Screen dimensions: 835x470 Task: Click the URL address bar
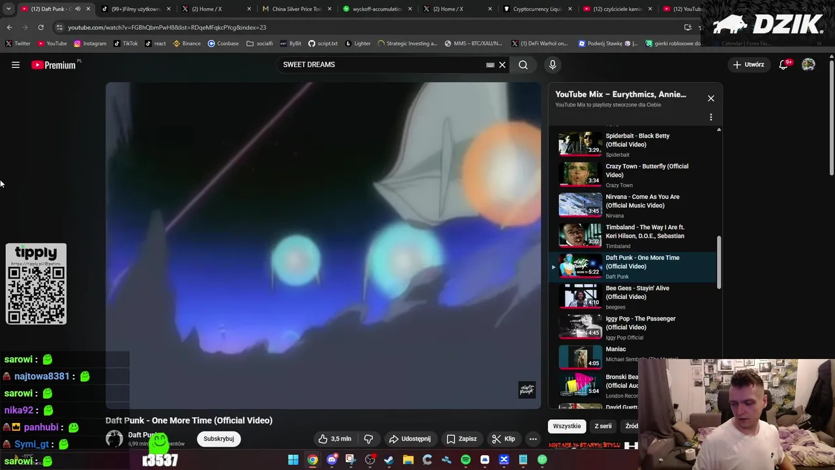(365, 27)
